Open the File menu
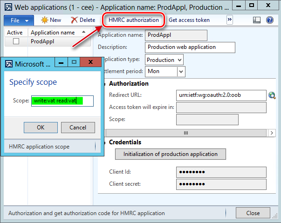 click(x=19, y=20)
